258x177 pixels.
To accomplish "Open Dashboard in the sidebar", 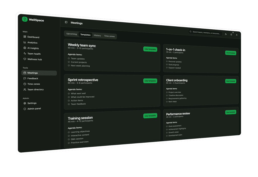I will pos(39,37).
